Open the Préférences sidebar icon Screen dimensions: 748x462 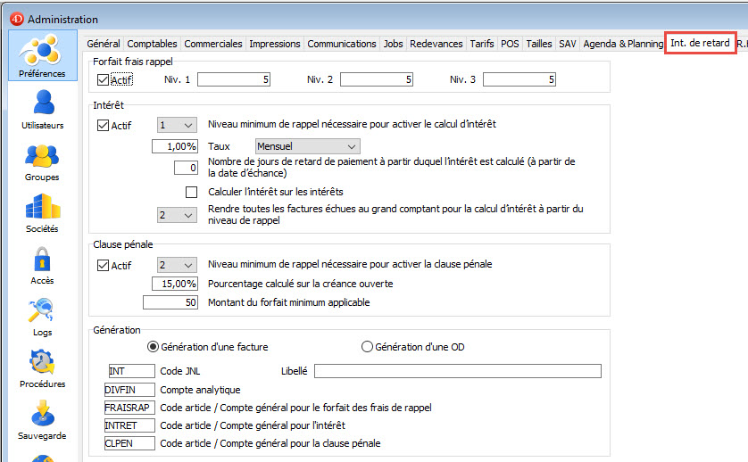pos(41,55)
